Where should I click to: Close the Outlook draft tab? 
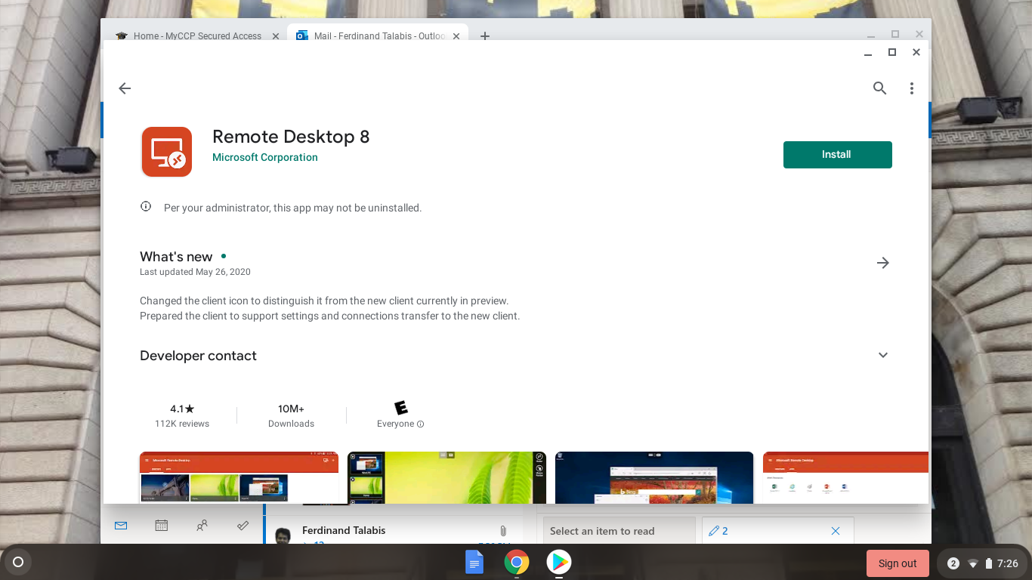coord(836,531)
